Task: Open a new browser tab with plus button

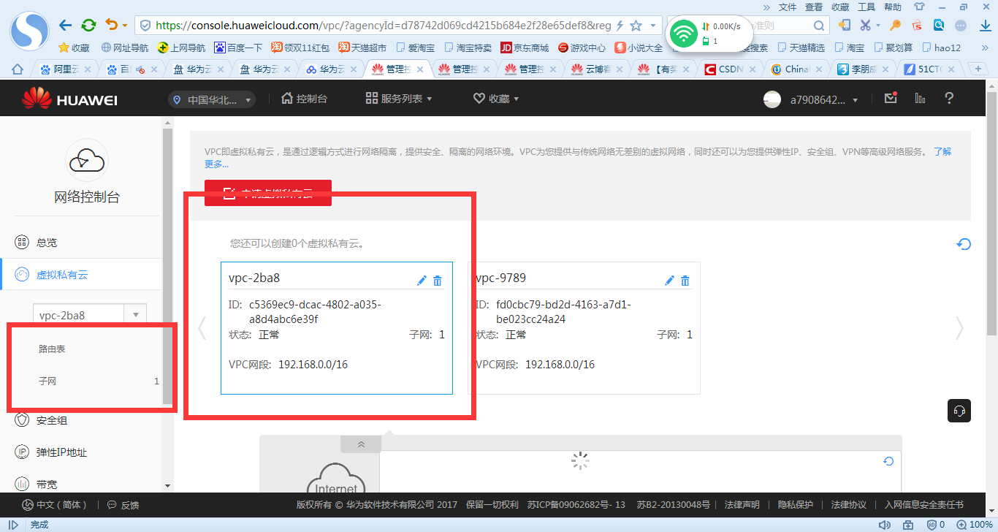Action: tap(978, 69)
